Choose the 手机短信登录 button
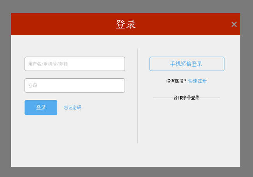 [x=186, y=64]
